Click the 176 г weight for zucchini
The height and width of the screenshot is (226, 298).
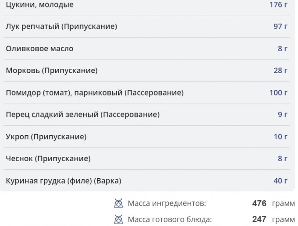pyautogui.click(x=278, y=5)
